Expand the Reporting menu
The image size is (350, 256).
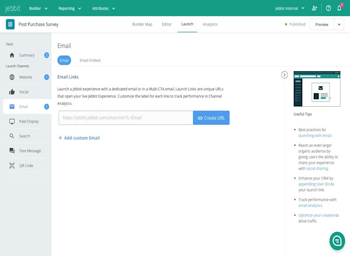[x=69, y=9]
